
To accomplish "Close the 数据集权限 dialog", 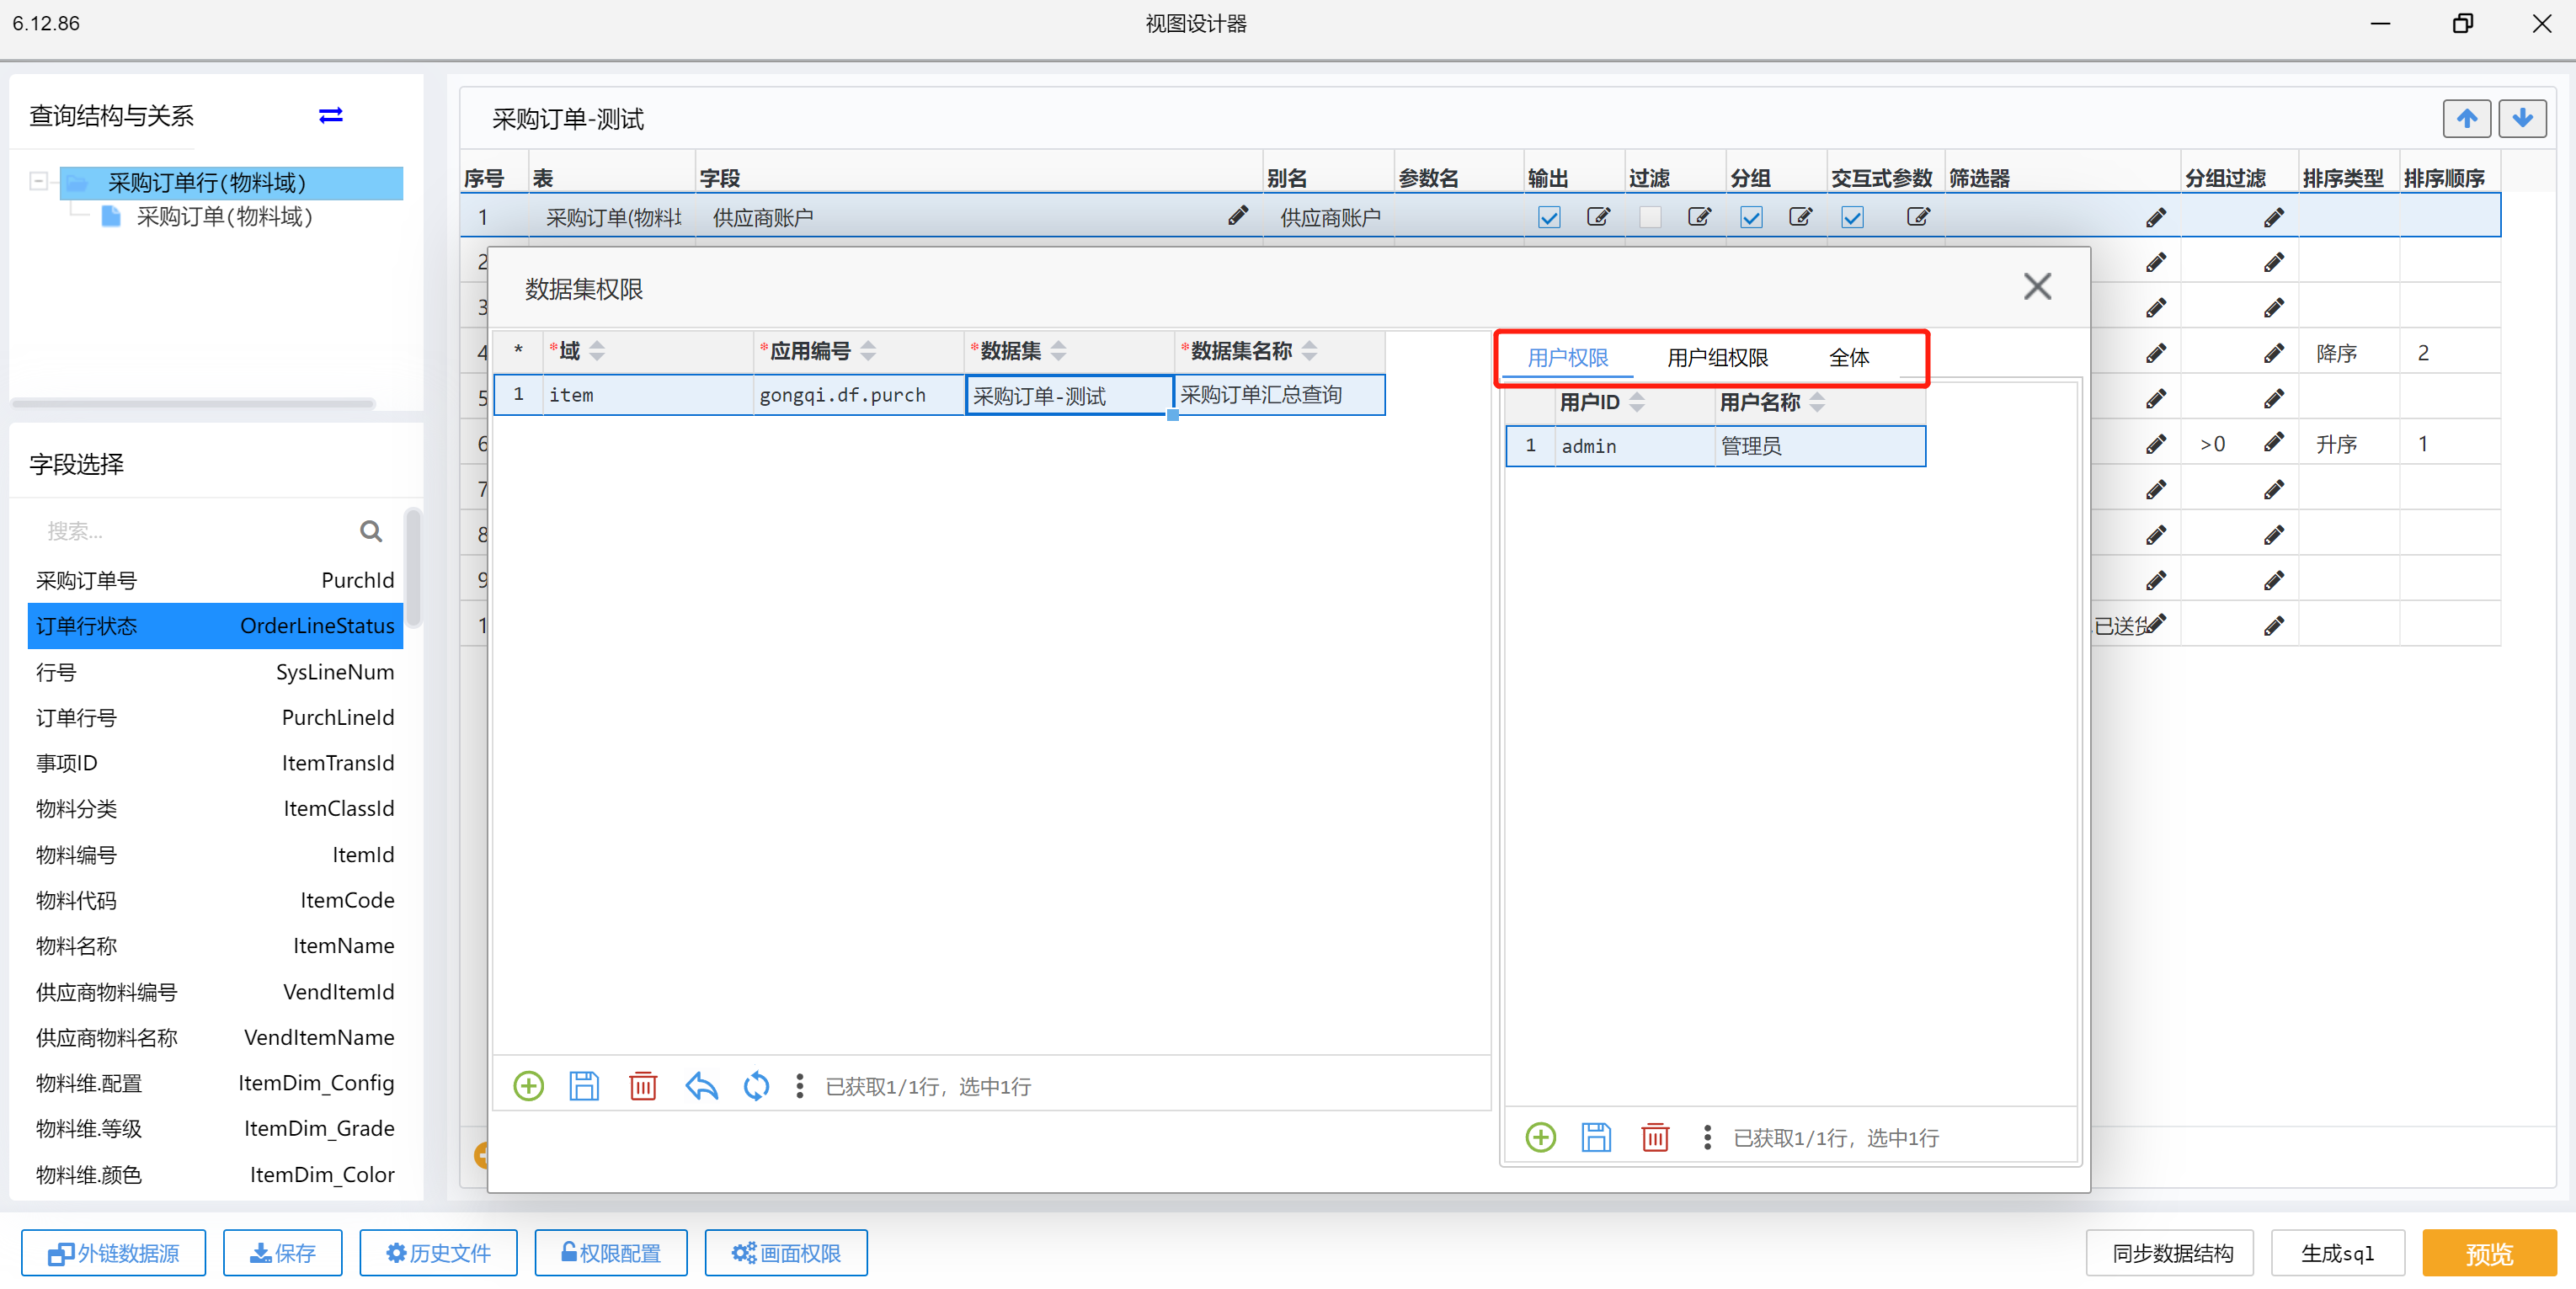I will [x=2036, y=287].
